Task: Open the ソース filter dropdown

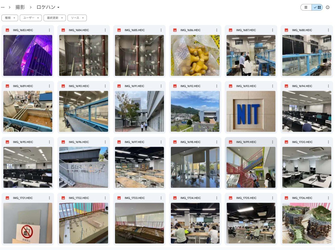Action: [77, 18]
